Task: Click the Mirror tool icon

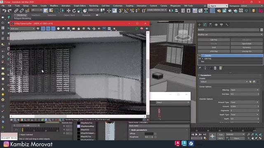Action: click(171, 11)
